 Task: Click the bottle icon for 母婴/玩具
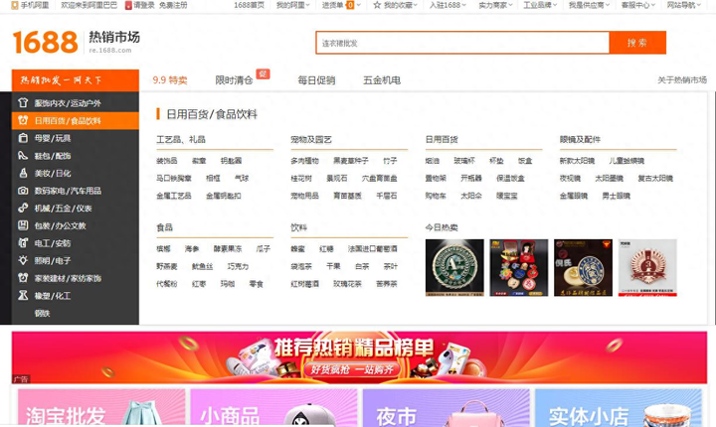23,138
